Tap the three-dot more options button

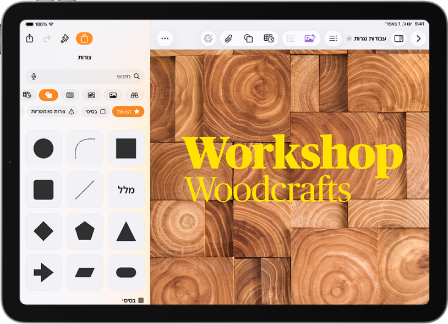(x=165, y=39)
